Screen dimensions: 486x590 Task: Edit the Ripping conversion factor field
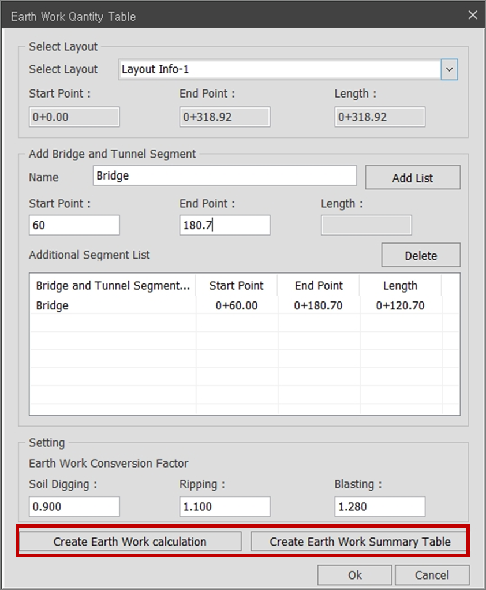[225, 506]
